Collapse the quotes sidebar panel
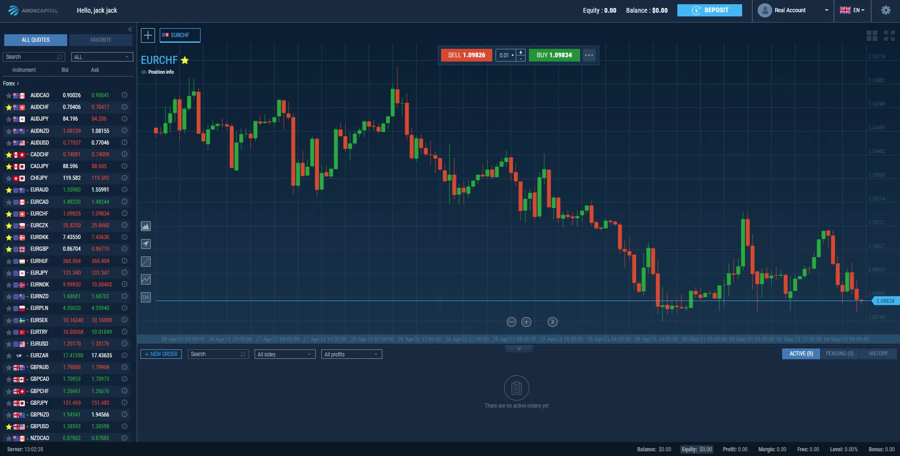900x456 pixels. [x=130, y=30]
